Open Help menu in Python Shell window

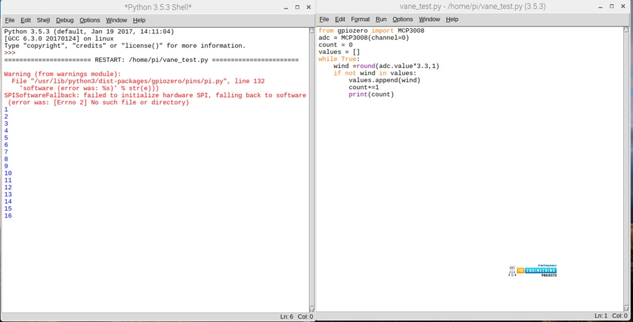click(x=139, y=20)
